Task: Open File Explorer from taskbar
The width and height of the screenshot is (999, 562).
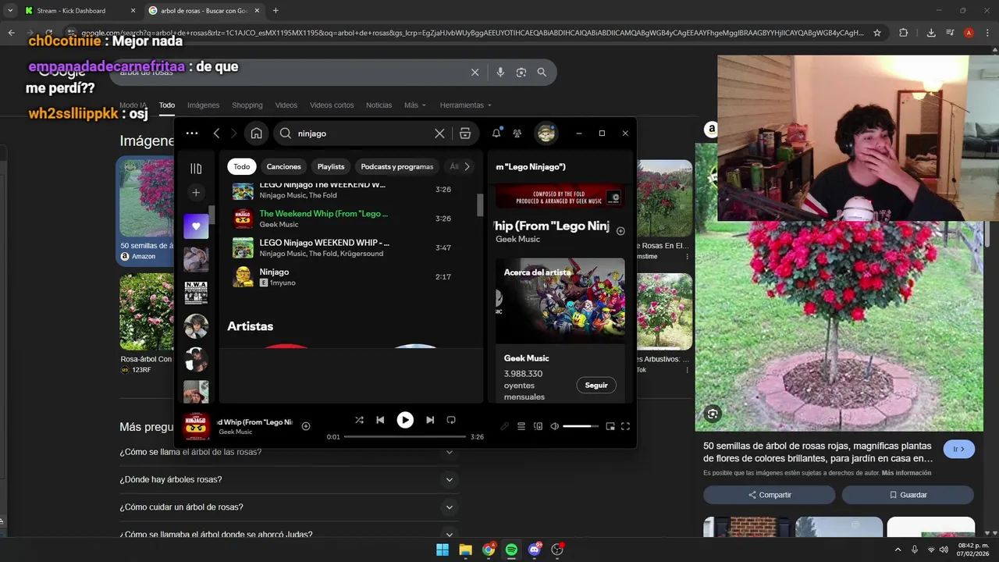Action: [465, 550]
